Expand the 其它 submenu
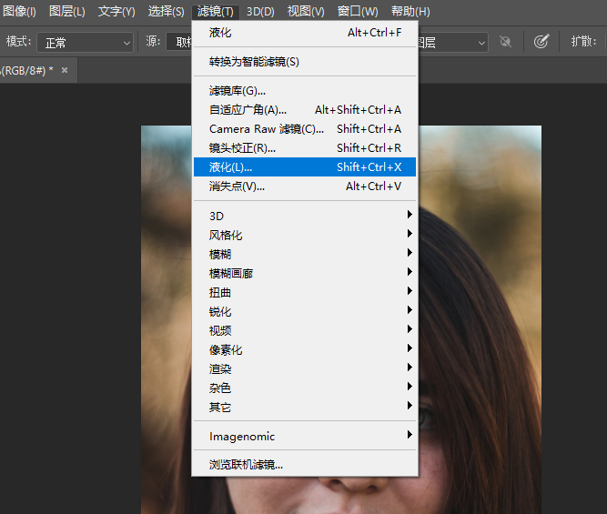This screenshot has width=607, height=514. [305, 407]
